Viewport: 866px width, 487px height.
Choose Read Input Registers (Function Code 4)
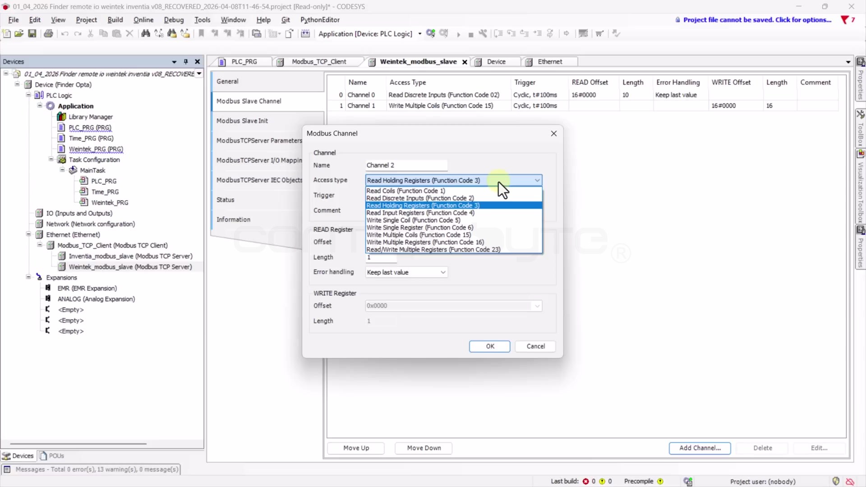pos(420,213)
